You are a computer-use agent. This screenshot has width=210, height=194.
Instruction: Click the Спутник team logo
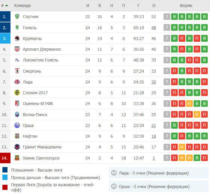click(x=17, y=16)
